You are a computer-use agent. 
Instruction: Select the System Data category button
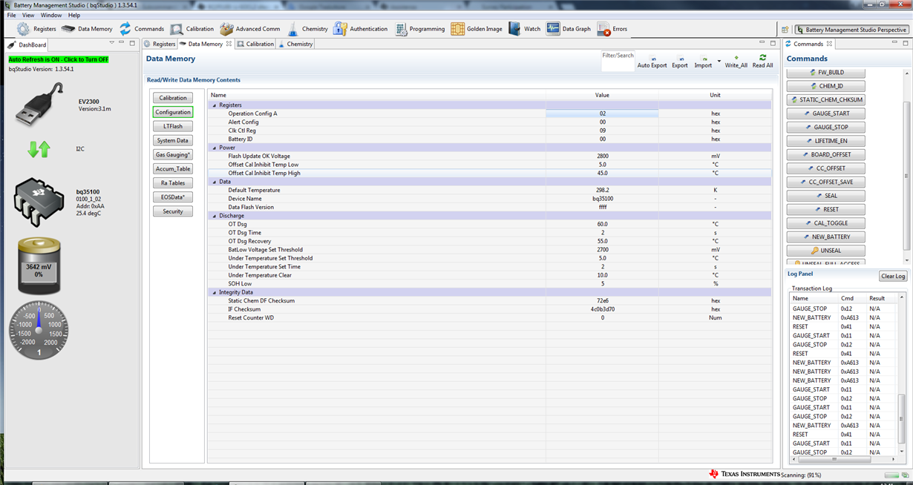(173, 140)
